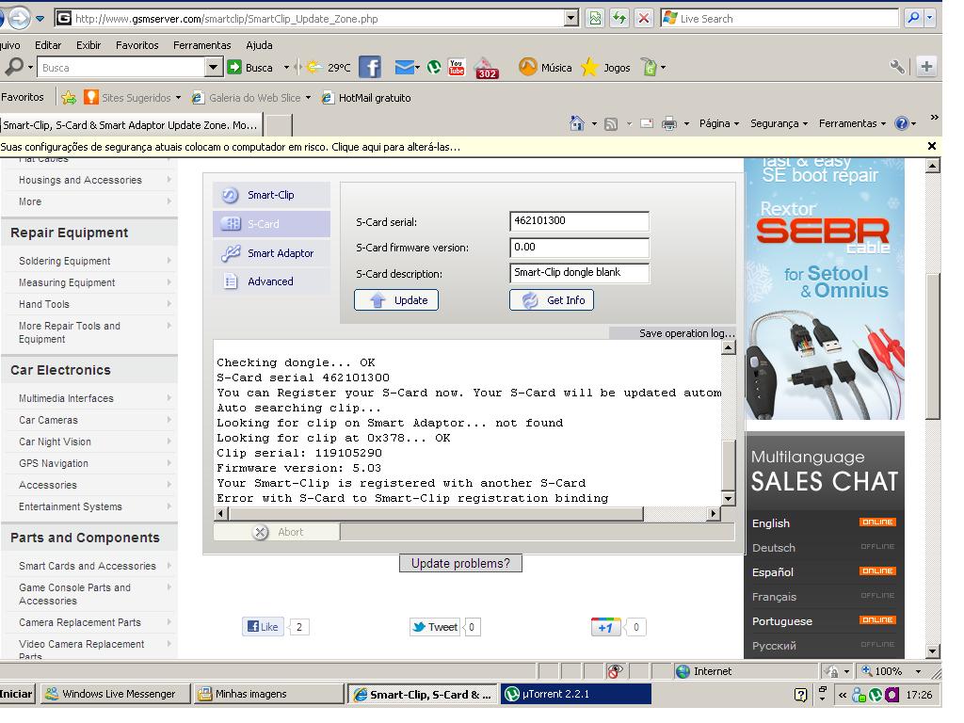Open the address bar URL dropdown
This screenshot has height=723, width=964.
[571, 19]
